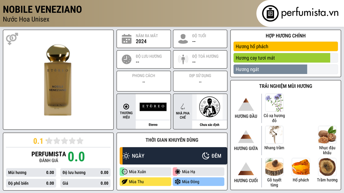Click the Hổ phách note image
The width and height of the screenshot is (344, 193).
pyautogui.click(x=301, y=167)
